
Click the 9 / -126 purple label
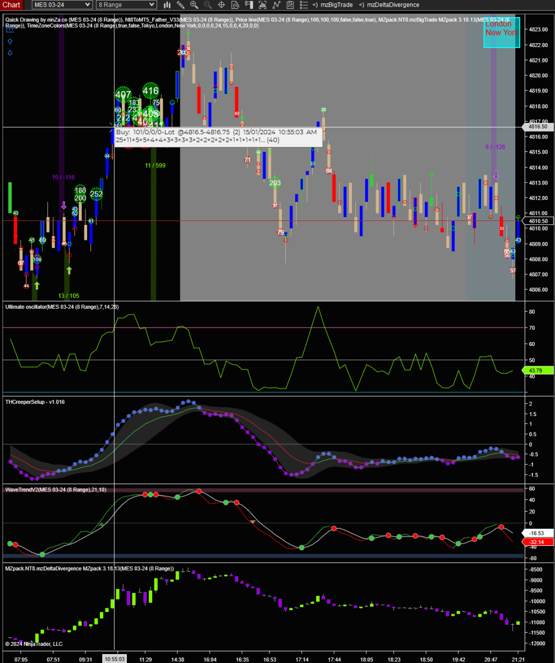click(x=495, y=146)
